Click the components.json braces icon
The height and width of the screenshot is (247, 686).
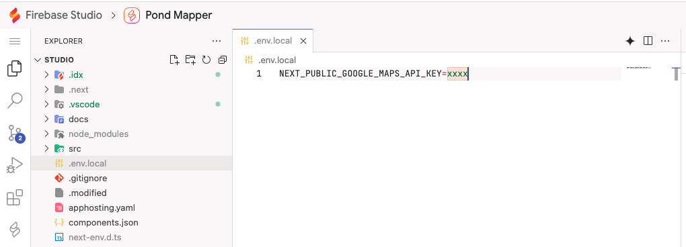(59, 223)
